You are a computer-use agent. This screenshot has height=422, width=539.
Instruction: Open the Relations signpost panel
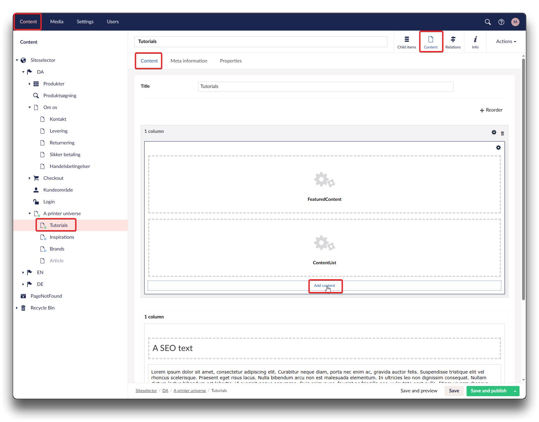click(x=453, y=42)
